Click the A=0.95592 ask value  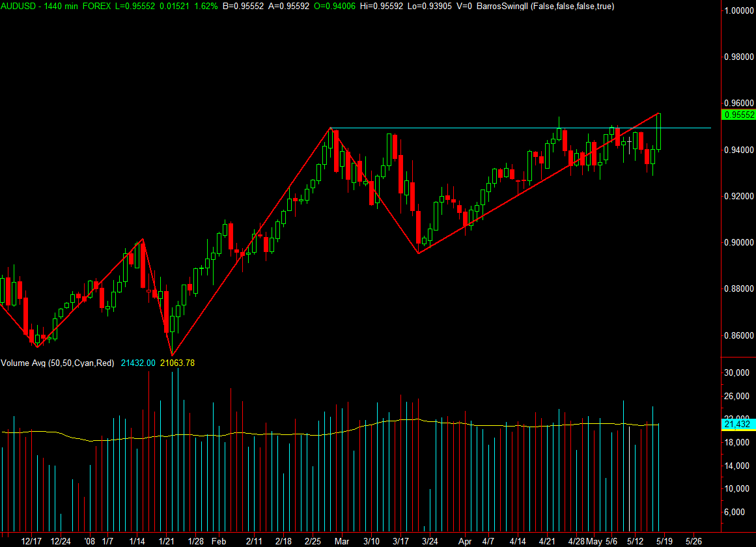click(x=288, y=7)
